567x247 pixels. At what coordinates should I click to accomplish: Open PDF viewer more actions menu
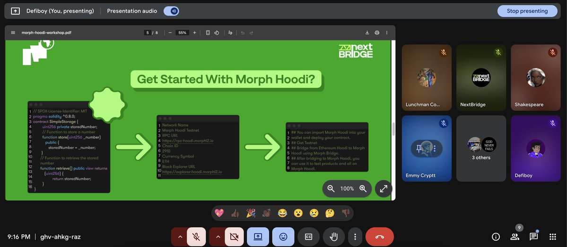(386, 33)
